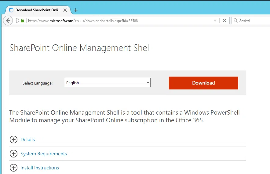Screen dimensions: 270x174
Task: Open the Select Language dropdown showing English
Action: coord(108,83)
